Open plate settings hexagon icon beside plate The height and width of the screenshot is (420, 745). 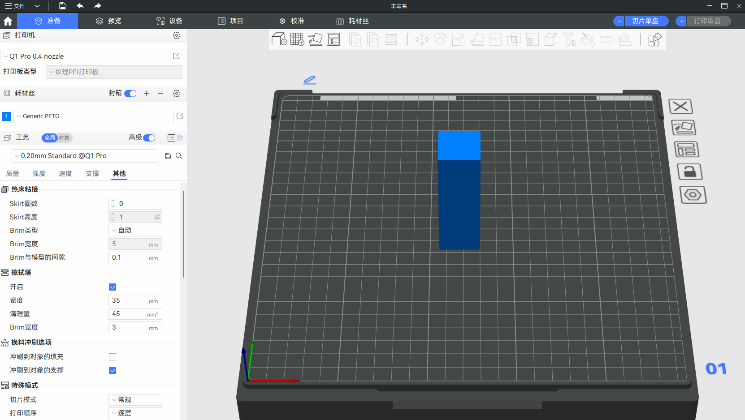[x=693, y=195]
